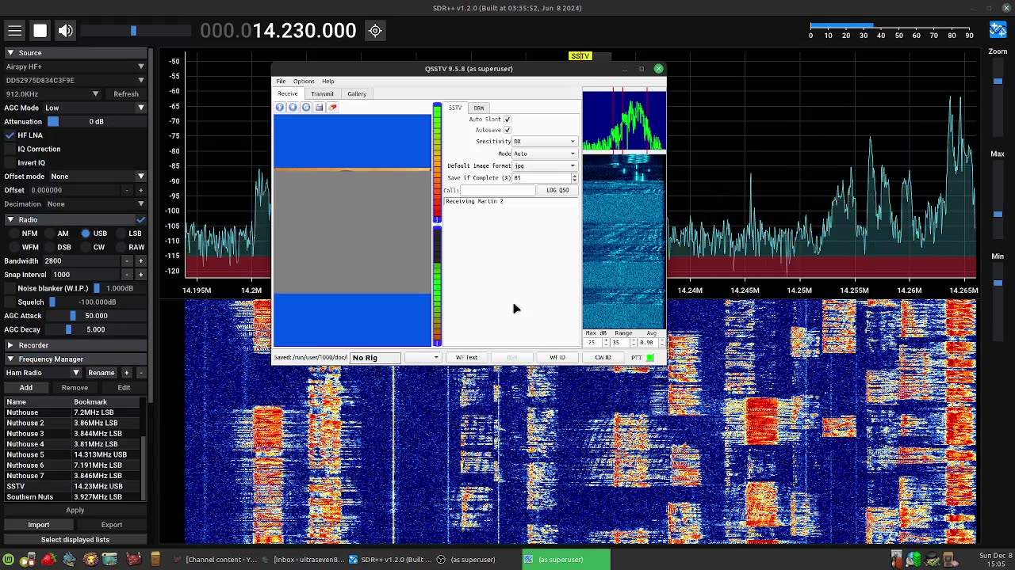Open the Airspy HF+ source dropdown

coord(75,66)
